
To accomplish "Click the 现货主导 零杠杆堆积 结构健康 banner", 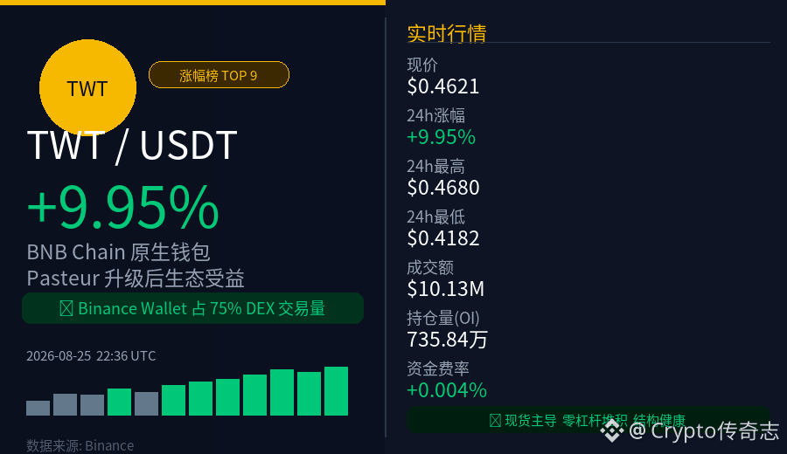I will tap(588, 420).
